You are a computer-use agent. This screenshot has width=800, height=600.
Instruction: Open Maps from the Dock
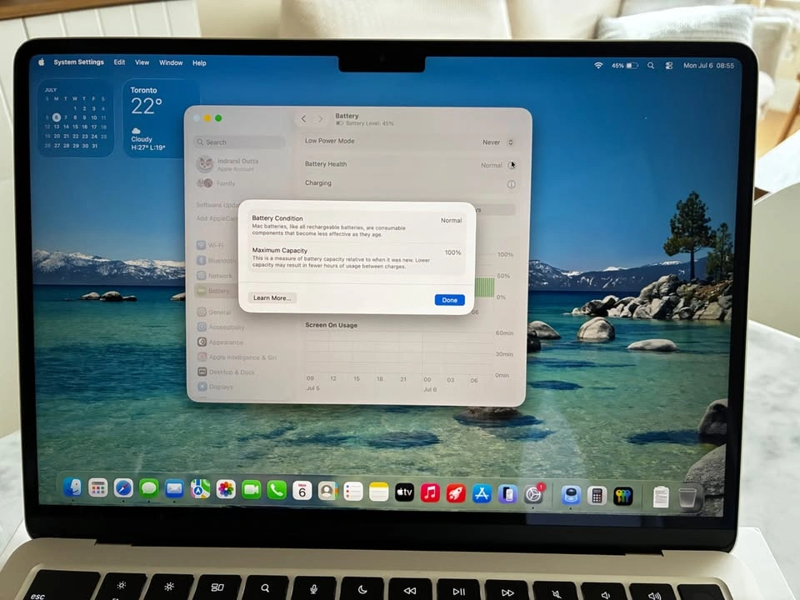[x=200, y=490]
